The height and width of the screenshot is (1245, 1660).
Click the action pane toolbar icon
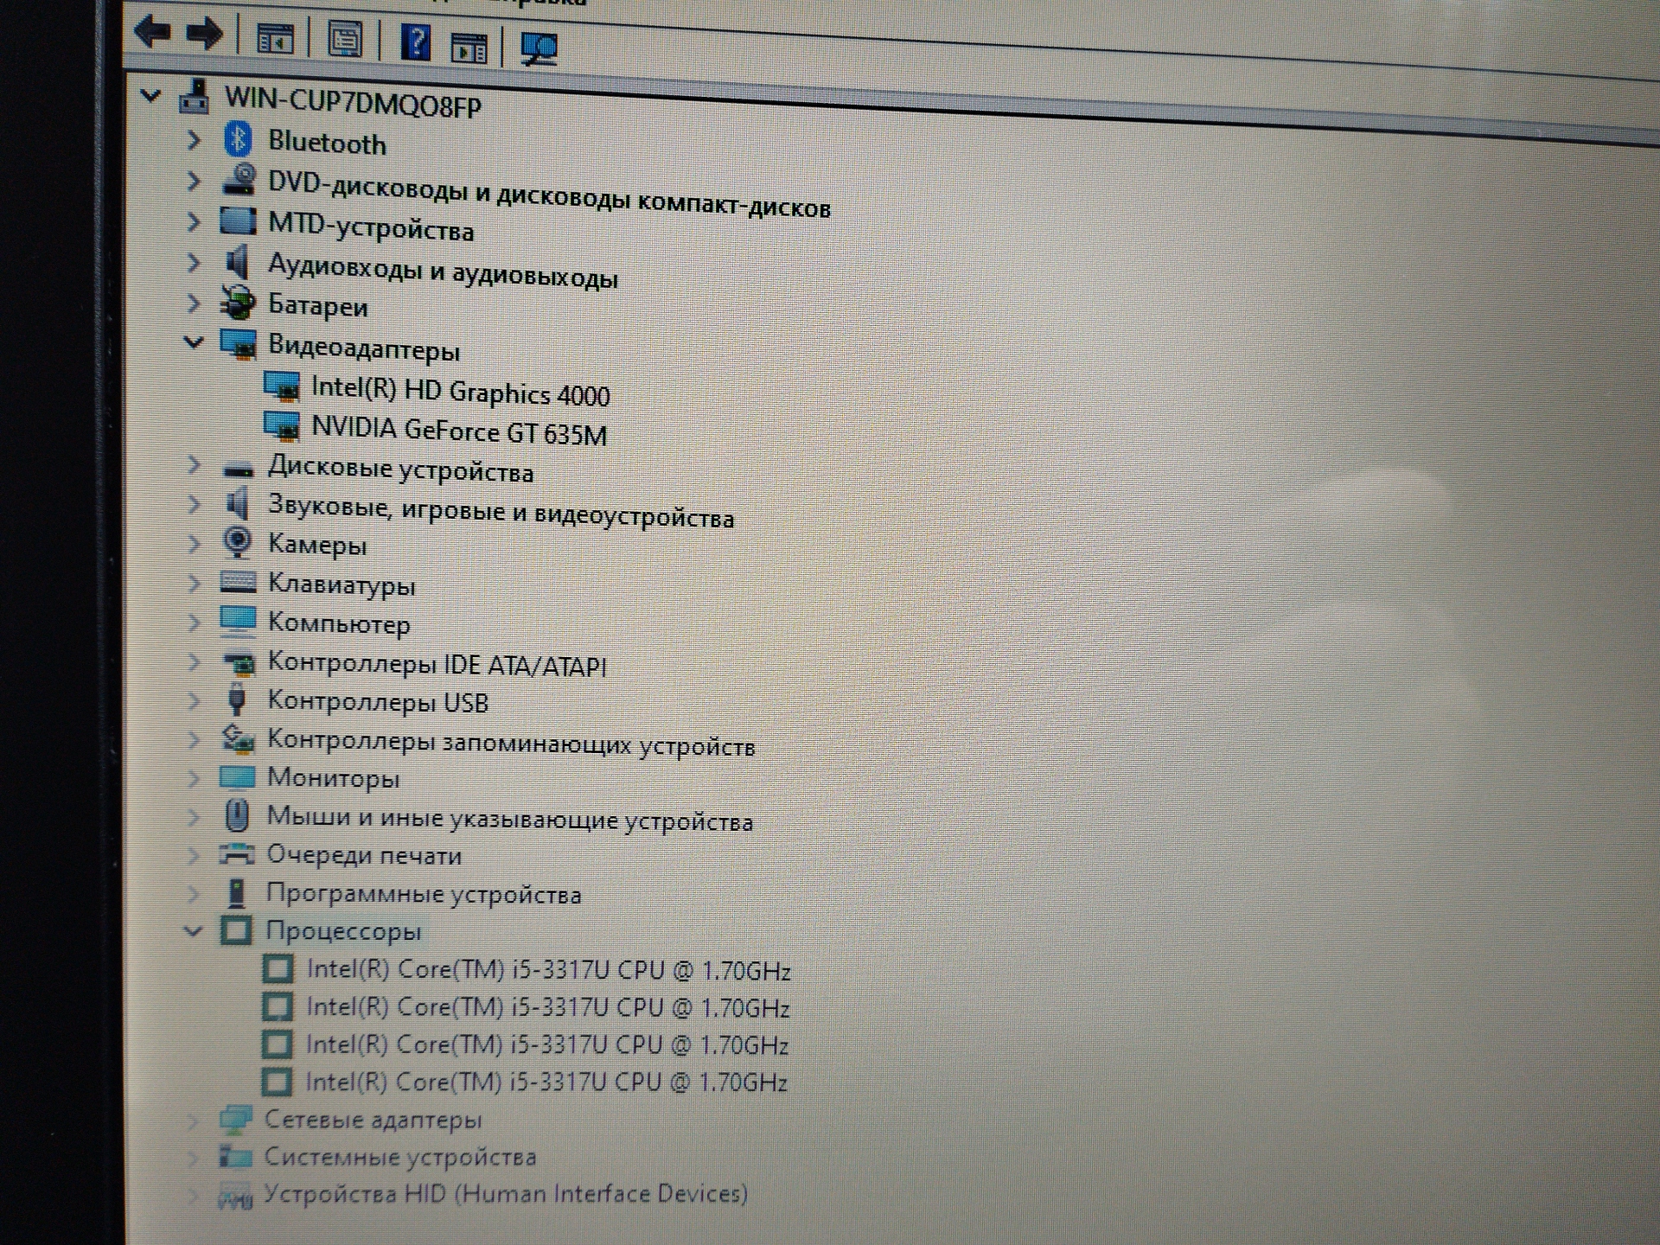[469, 47]
